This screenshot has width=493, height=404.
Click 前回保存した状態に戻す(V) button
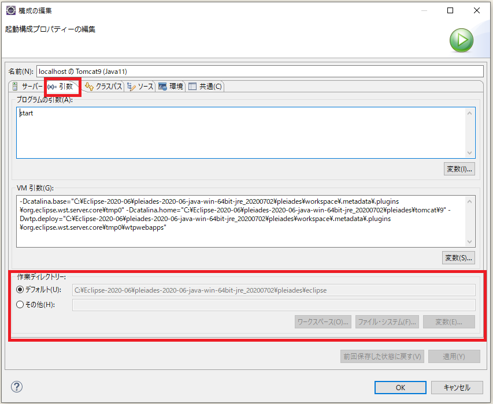pos(382,356)
